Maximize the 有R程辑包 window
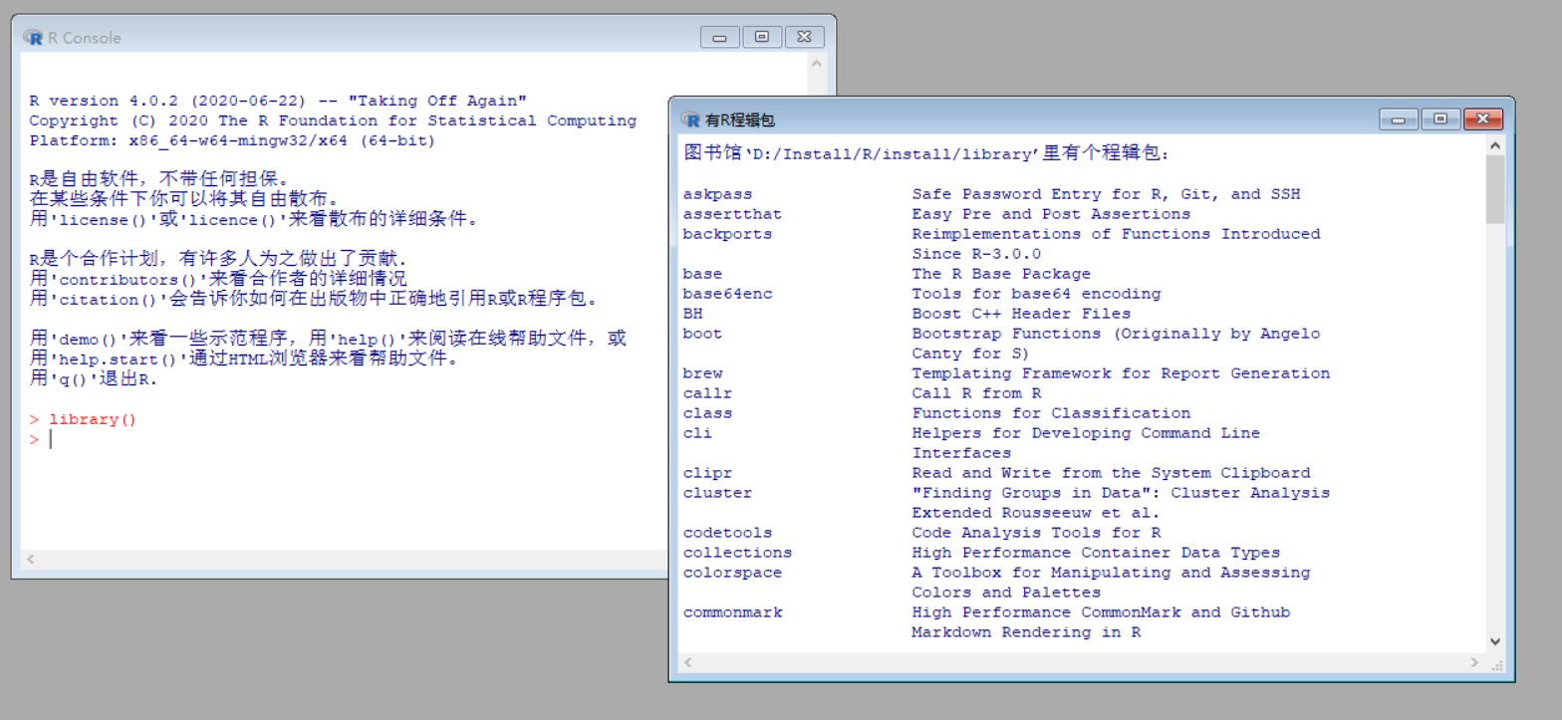Screen dimensions: 1562x720 1440,120
